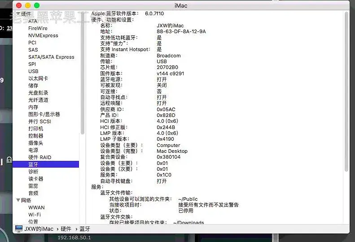This screenshot has height=242, width=355.
Task: Click the LMP subversion value 0x4190
Action: [x=165, y=139]
